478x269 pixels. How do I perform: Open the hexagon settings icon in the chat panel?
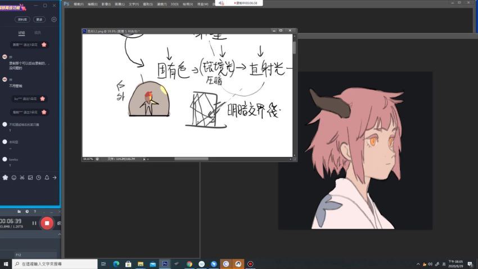pyautogui.click(x=54, y=19)
